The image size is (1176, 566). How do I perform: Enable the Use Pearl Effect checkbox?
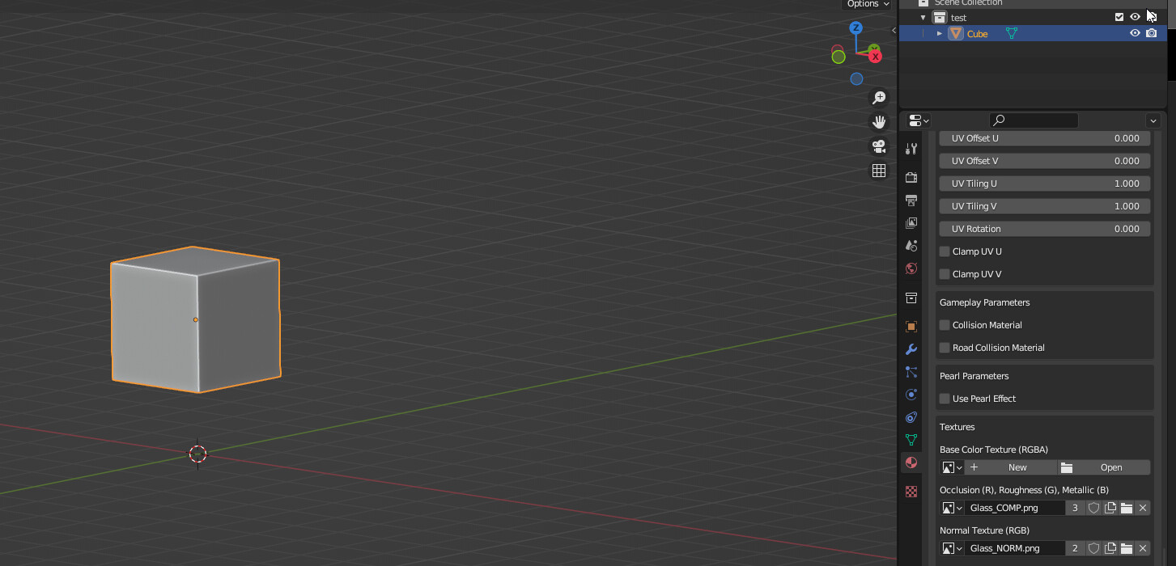(945, 399)
